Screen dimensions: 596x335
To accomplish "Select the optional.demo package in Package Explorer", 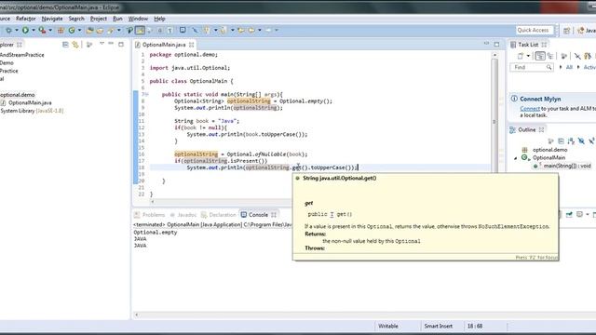I will (x=17, y=95).
